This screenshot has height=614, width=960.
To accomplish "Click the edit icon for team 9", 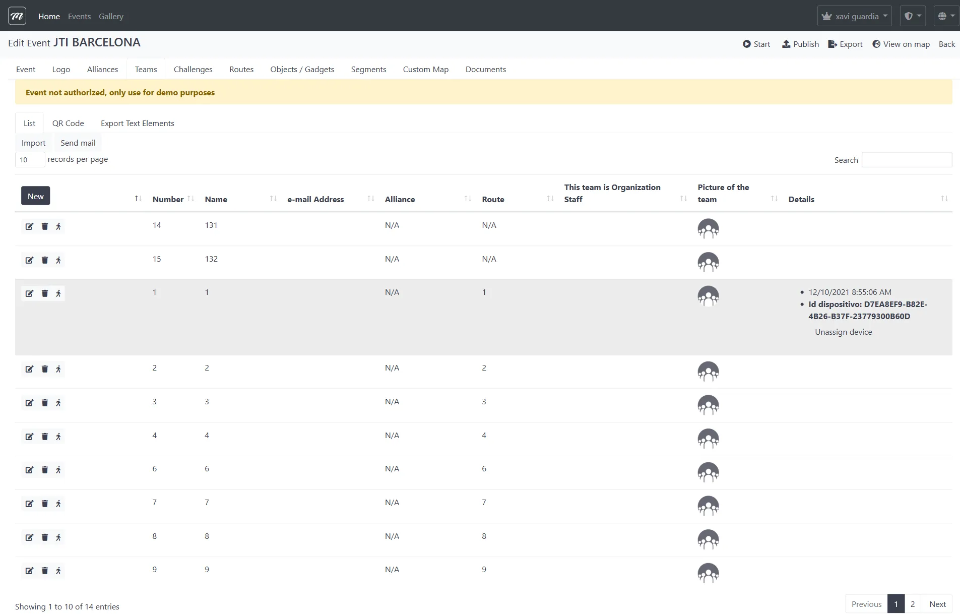I will coord(29,571).
